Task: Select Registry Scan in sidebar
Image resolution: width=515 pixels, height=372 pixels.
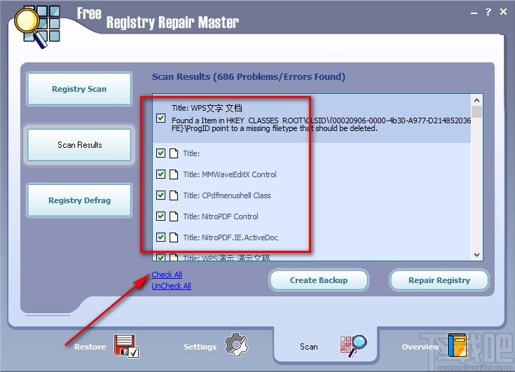Action: (79, 89)
